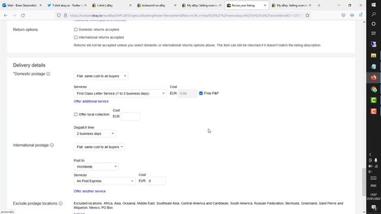Viewport: 381px width, 214px height.
Task: Open Windows search from the taskbar
Action: [x=373, y=14]
